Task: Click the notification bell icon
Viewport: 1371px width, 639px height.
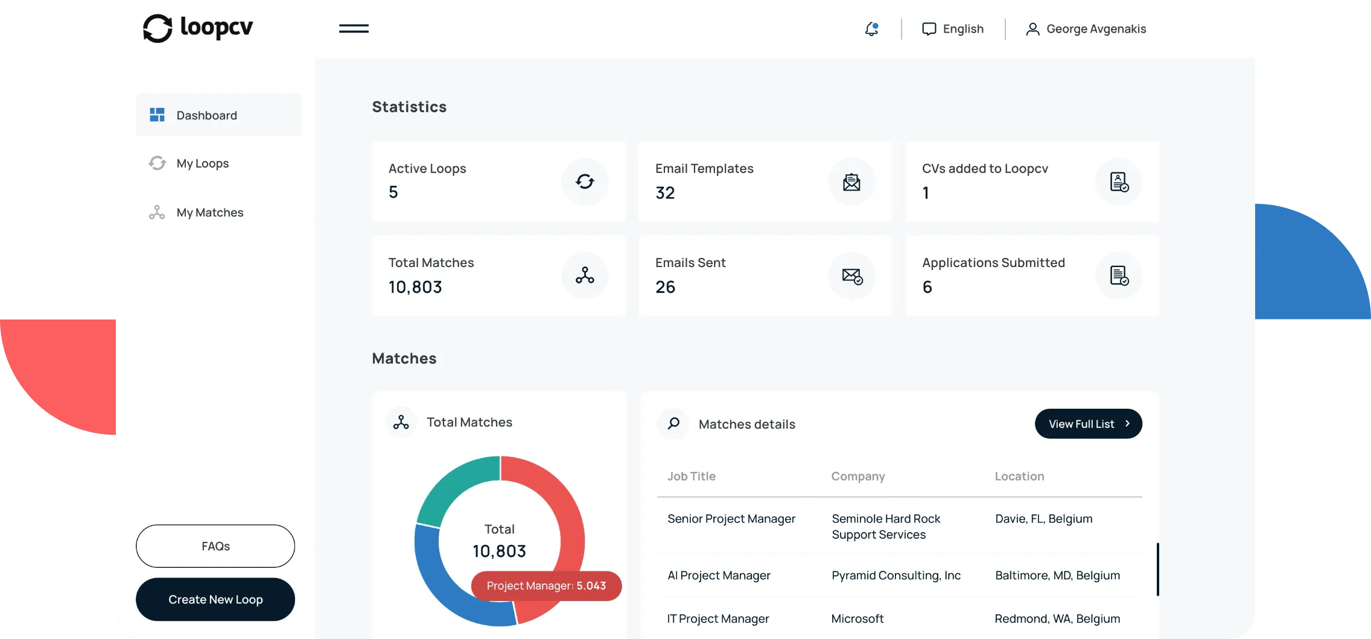Action: coord(871,29)
